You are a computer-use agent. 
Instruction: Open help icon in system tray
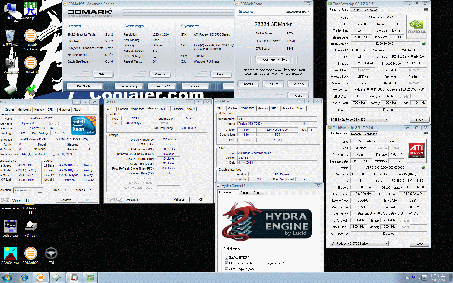click(x=413, y=277)
